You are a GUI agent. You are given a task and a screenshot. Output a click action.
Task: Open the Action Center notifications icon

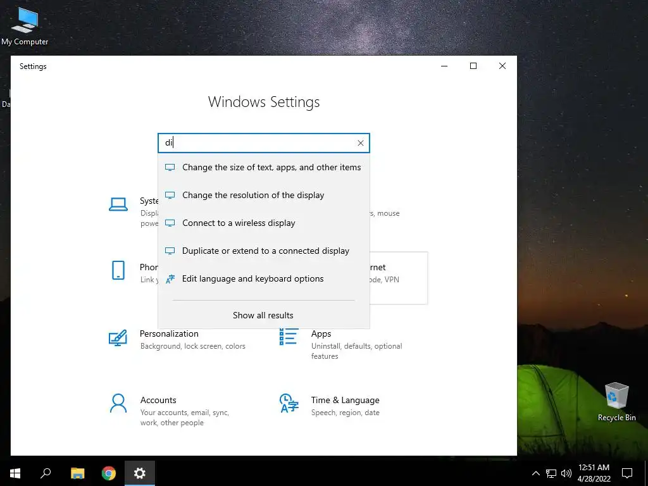click(x=627, y=473)
